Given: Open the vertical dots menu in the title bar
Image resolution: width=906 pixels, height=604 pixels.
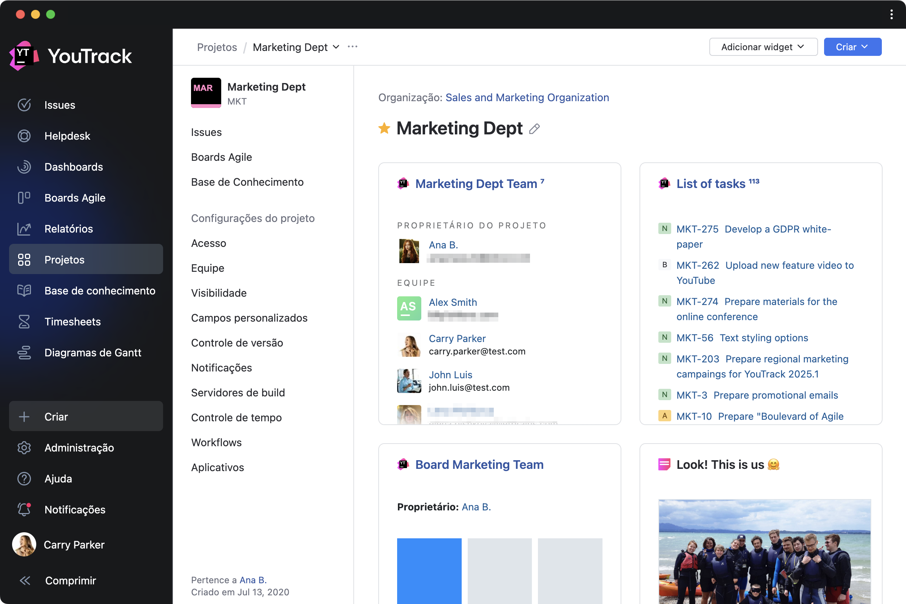Looking at the screenshot, I should 891,14.
